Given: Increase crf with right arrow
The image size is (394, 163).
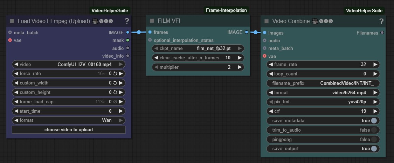Looking at the screenshot, I should (375, 111).
